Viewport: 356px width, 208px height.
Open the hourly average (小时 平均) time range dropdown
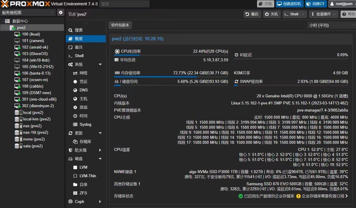click(x=331, y=25)
